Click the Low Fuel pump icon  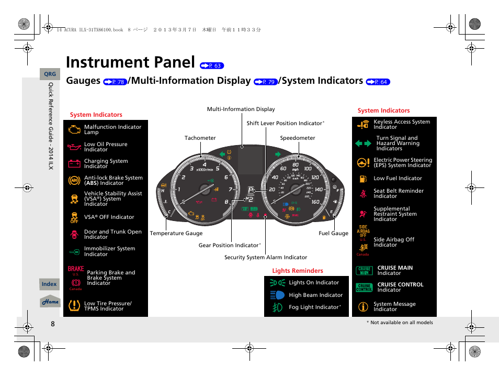click(x=363, y=179)
